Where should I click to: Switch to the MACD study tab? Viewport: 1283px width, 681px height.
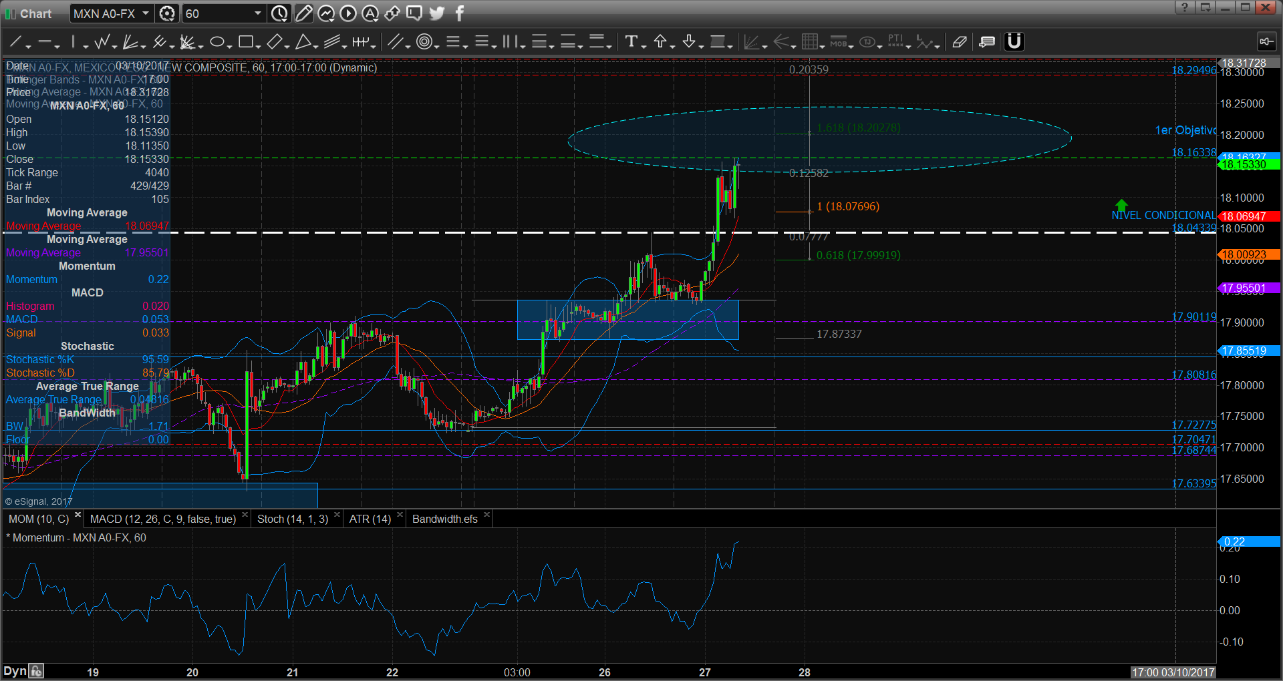point(162,519)
